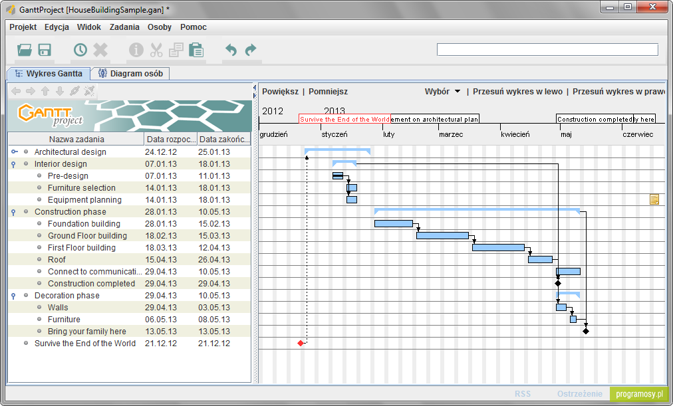The image size is (673, 406).
Task: Select the Furniture selection task row
Action: click(x=129, y=188)
